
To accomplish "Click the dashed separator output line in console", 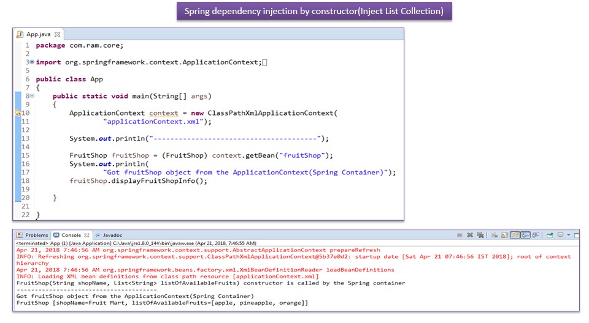I will click(x=87, y=289).
